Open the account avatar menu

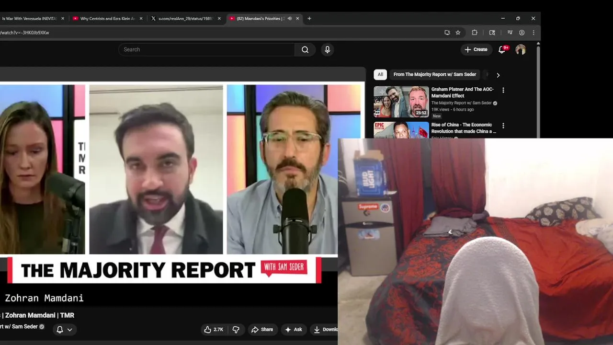coord(521,49)
